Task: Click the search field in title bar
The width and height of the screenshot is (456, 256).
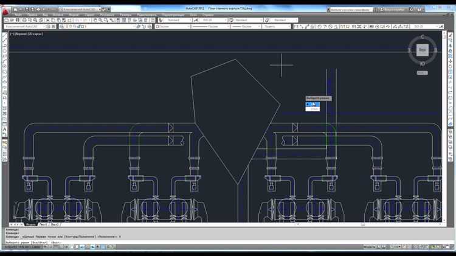Action: click(351, 9)
